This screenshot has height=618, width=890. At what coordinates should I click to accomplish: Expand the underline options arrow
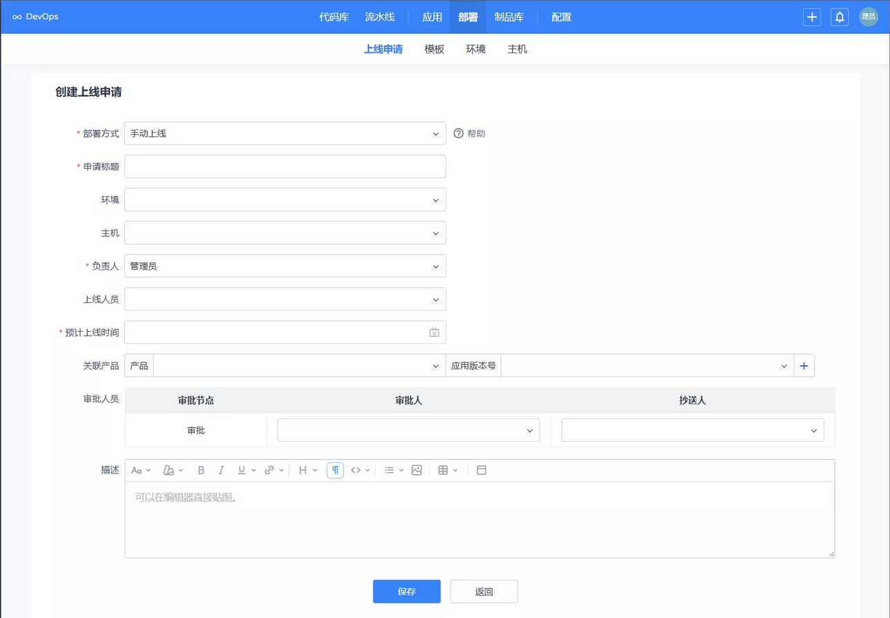click(x=254, y=471)
